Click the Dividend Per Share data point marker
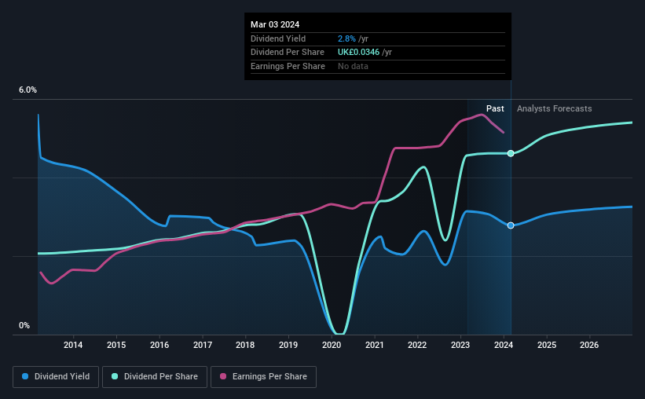 pyautogui.click(x=511, y=153)
